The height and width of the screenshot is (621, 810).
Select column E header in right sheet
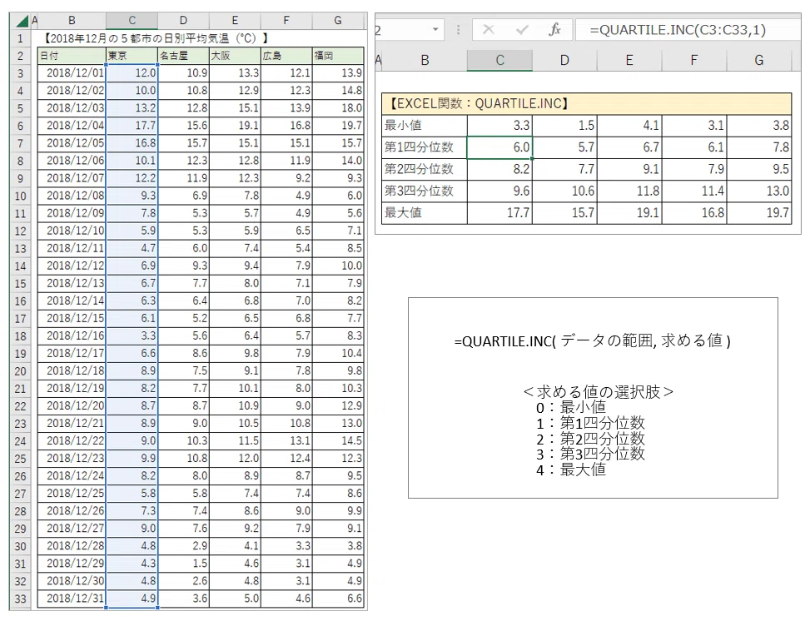click(x=629, y=61)
